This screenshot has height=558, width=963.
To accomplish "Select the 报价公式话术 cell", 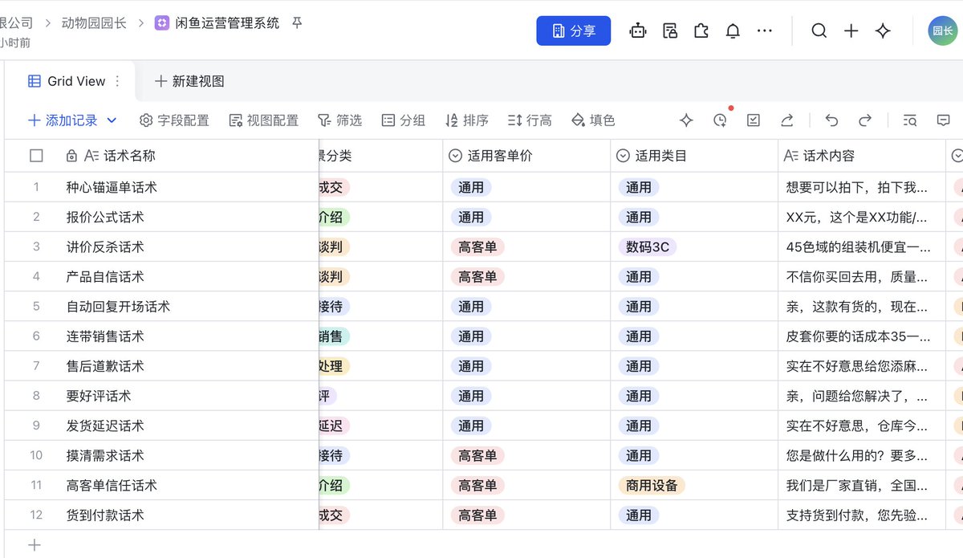I will coord(190,217).
